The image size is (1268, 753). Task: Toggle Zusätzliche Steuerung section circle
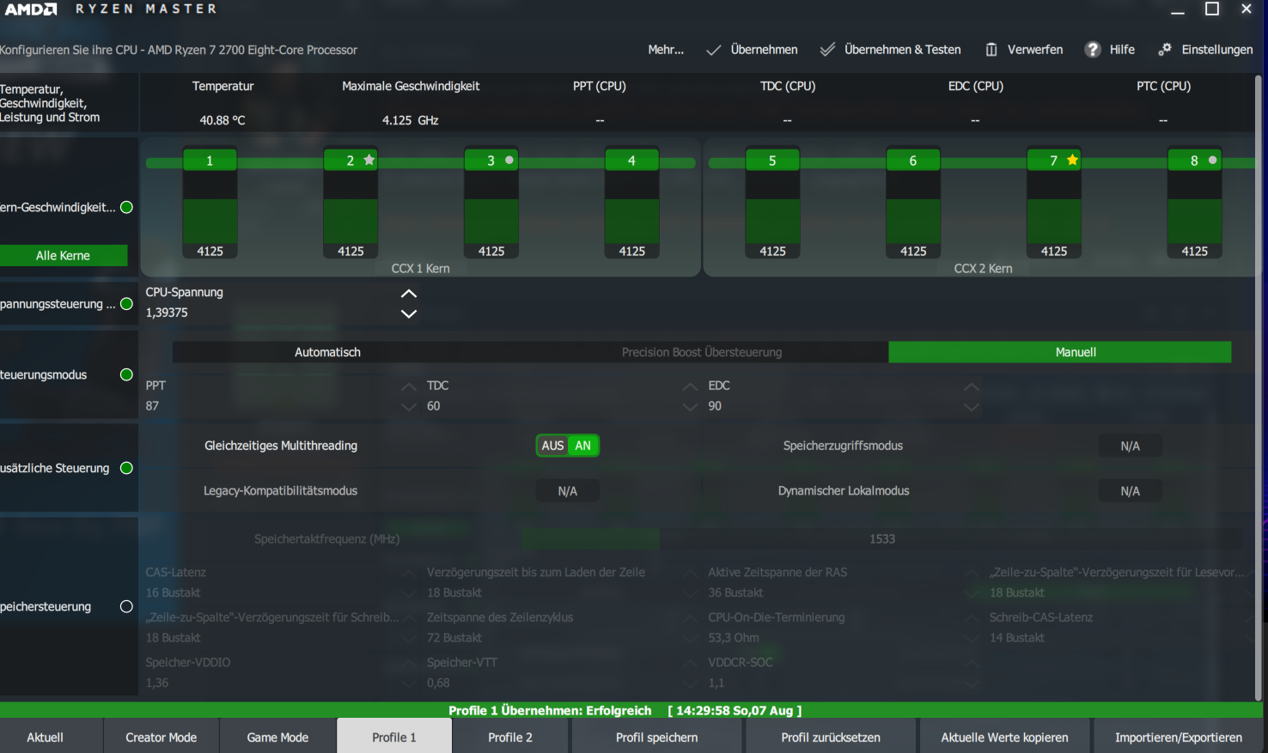pyautogui.click(x=126, y=468)
